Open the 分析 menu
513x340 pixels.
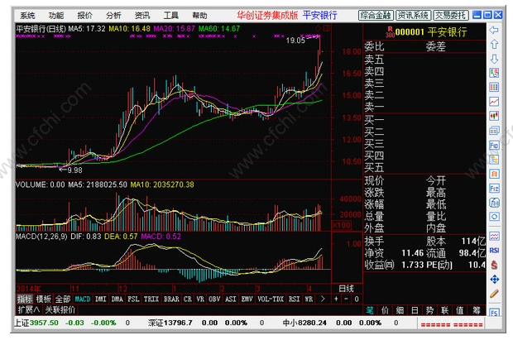pos(113,16)
